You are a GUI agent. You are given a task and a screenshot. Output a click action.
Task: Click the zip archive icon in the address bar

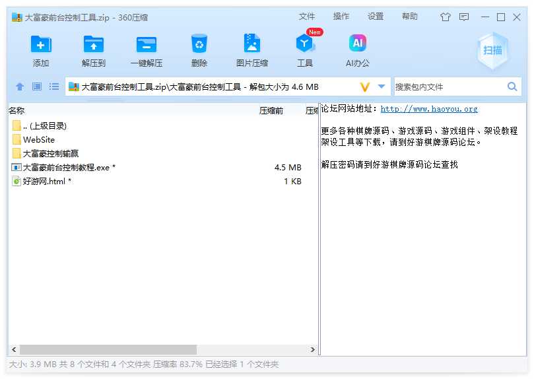click(73, 87)
